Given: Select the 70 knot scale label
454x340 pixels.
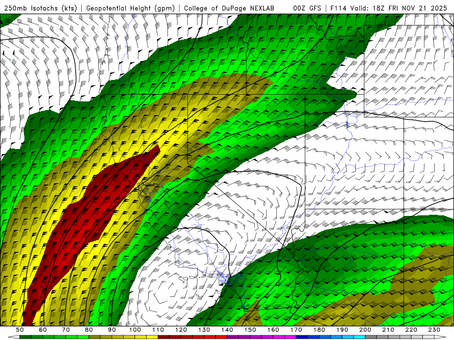Looking at the screenshot, I should coord(66,330).
